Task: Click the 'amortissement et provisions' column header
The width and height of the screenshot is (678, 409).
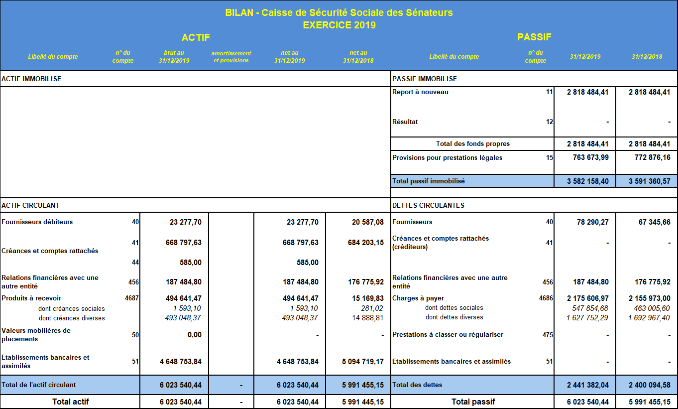Action: pyautogui.click(x=231, y=57)
